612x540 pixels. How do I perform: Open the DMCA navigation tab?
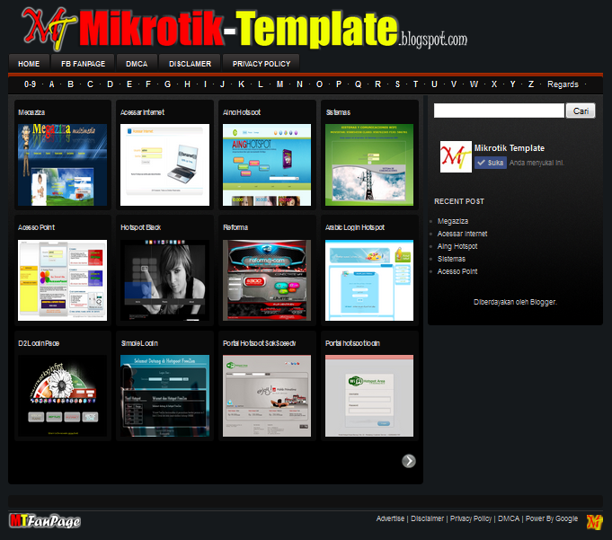pos(137,64)
